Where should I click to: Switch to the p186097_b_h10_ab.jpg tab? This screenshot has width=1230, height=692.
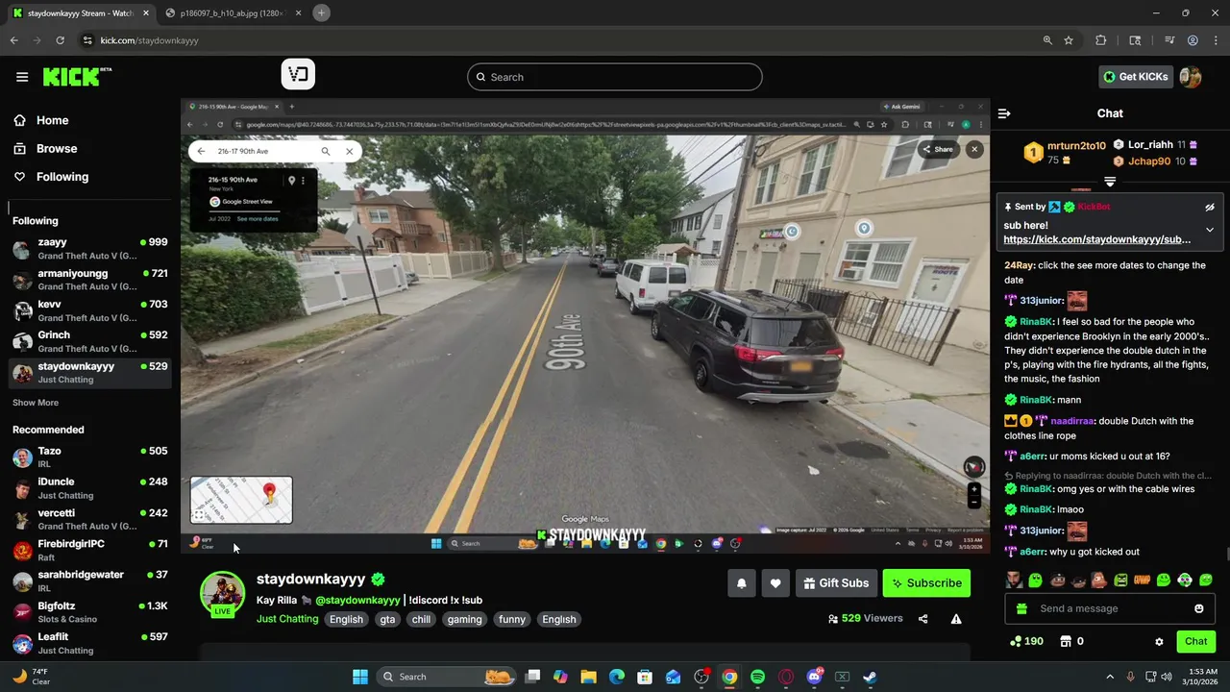click(x=234, y=12)
